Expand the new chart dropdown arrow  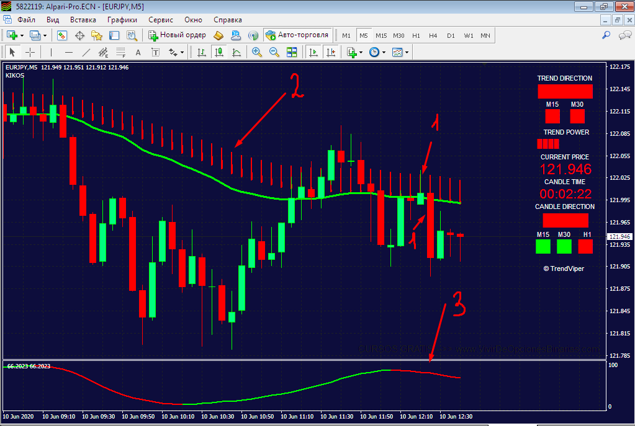click(22, 35)
